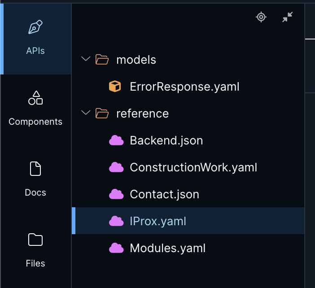
Task: Click the collapse all arrows icon
Action: coord(288,17)
